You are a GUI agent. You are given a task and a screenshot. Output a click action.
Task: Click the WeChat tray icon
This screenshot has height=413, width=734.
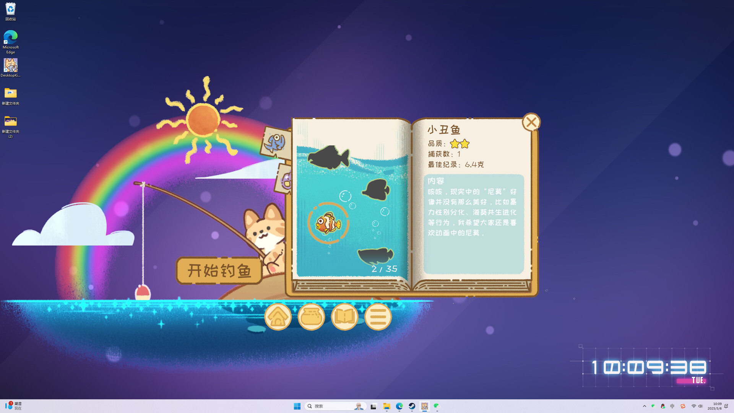click(653, 406)
